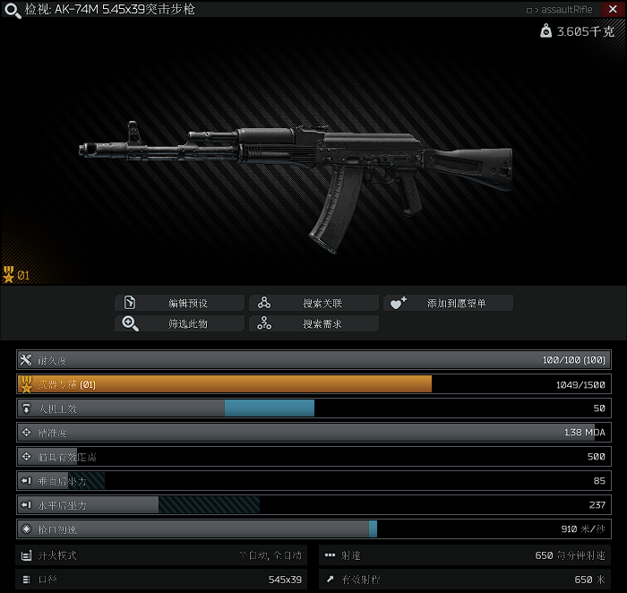The height and width of the screenshot is (593, 627).
Task: Click the 搜索需求 button
Action: pos(313,323)
